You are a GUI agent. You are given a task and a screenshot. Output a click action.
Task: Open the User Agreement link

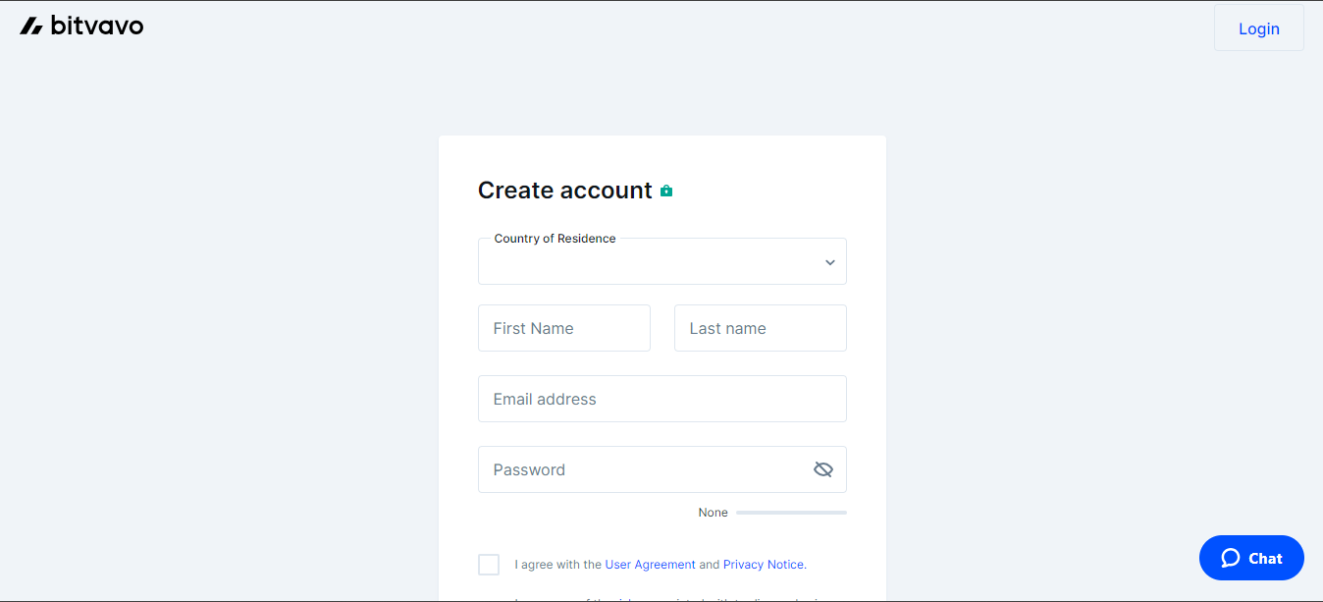(650, 565)
